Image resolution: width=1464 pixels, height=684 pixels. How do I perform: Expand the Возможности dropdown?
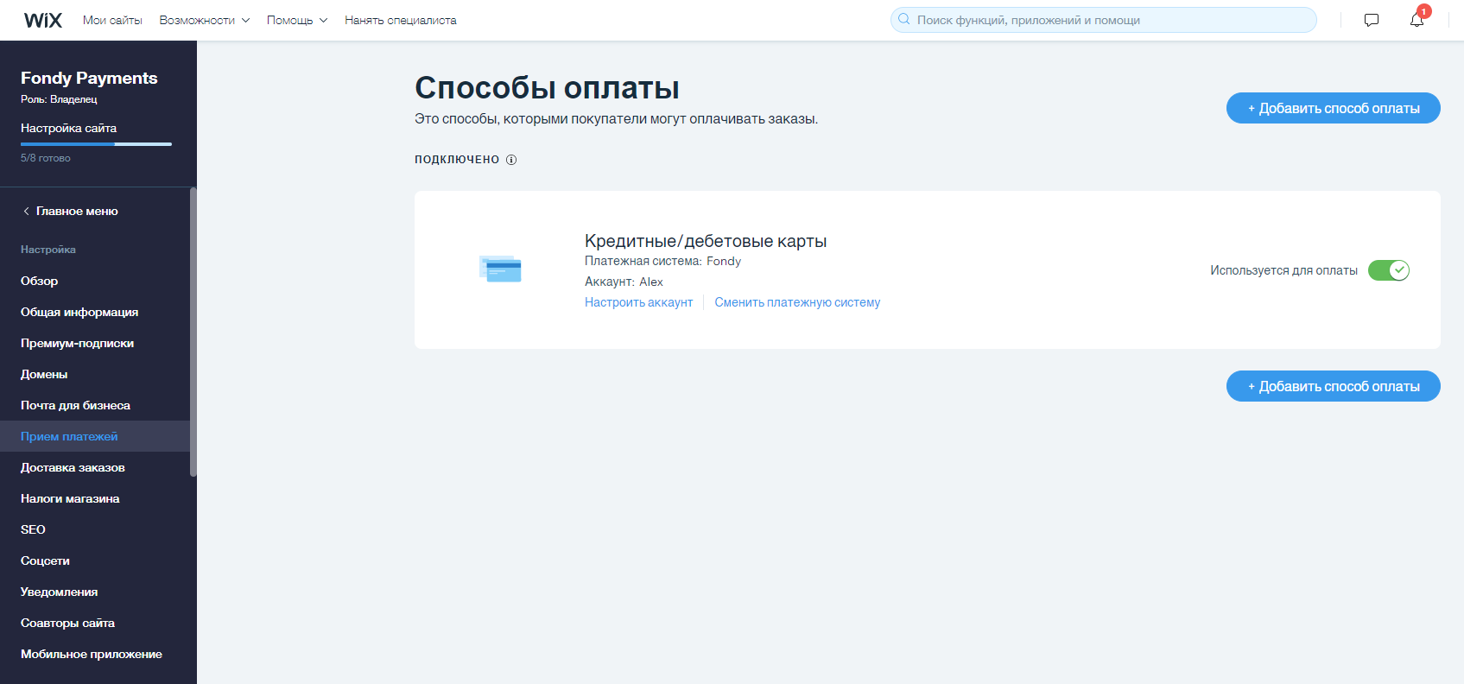pyautogui.click(x=205, y=20)
